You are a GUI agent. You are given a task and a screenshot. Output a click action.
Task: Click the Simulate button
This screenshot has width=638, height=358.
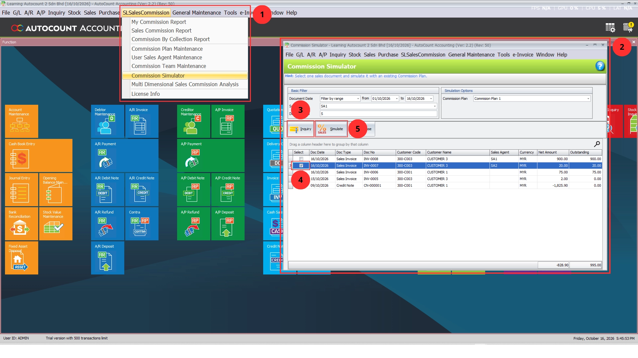click(x=331, y=129)
